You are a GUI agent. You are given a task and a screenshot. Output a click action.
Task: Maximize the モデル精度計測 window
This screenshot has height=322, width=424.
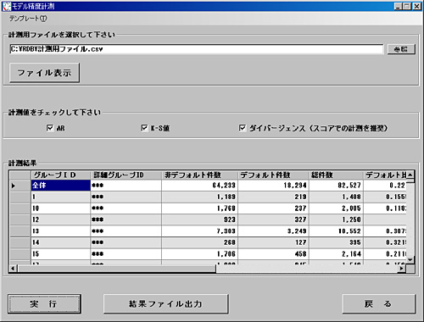[407, 6]
